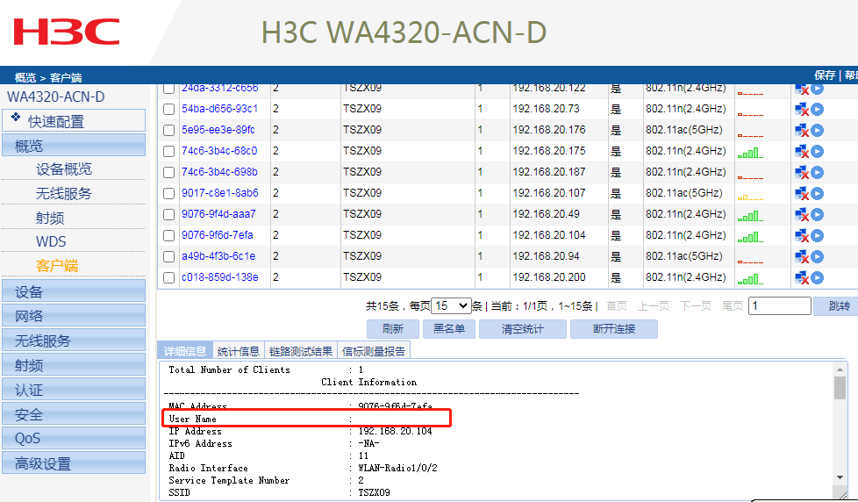Screen dimensions: 858x502
Task: Select the checkbox for 74c6-3b4c-68c0
Action: click(x=169, y=152)
